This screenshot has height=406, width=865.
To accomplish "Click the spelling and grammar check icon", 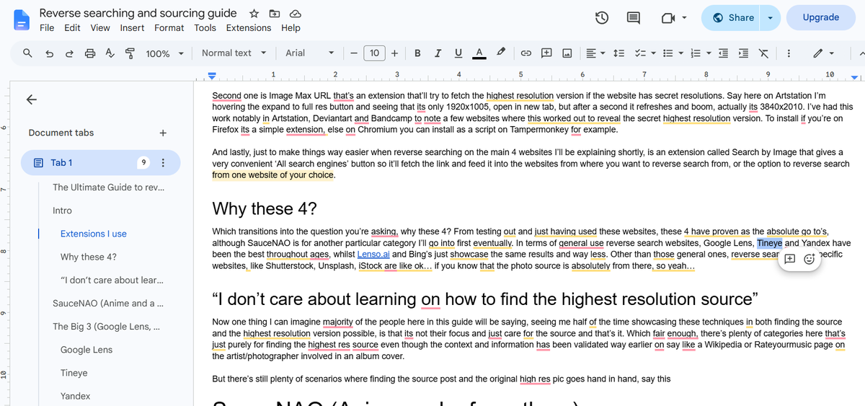I will pyautogui.click(x=110, y=53).
